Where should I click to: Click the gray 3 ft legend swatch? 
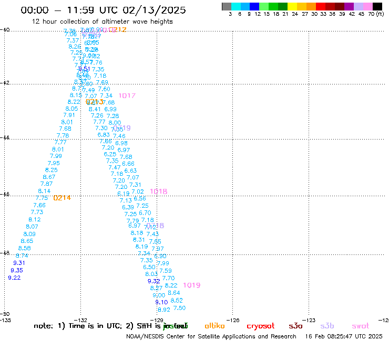click(x=227, y=6)
